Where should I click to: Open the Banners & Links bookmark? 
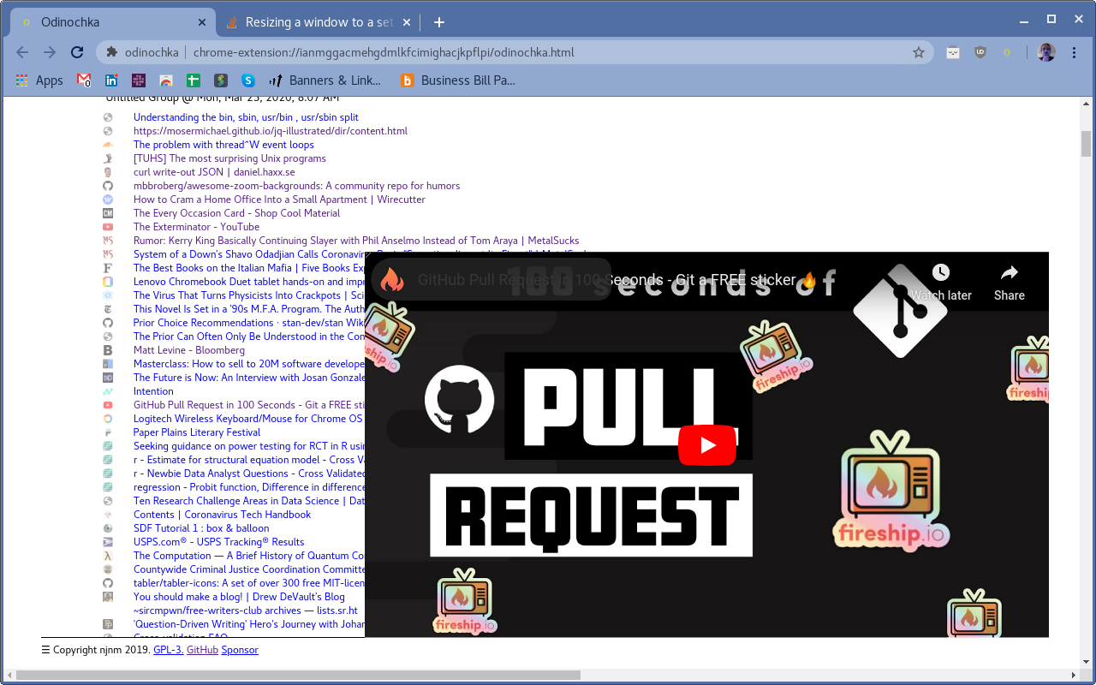click(325, 80)
